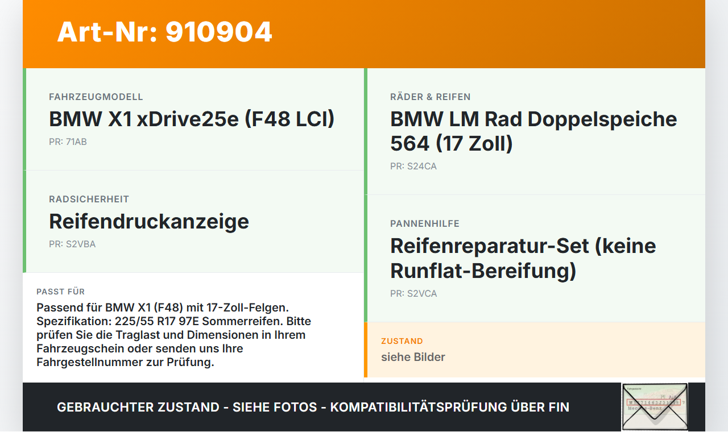Screen dimensions: 728x432
Task: Click the PASST FÜR label
Action: click(x=61, y=292)
